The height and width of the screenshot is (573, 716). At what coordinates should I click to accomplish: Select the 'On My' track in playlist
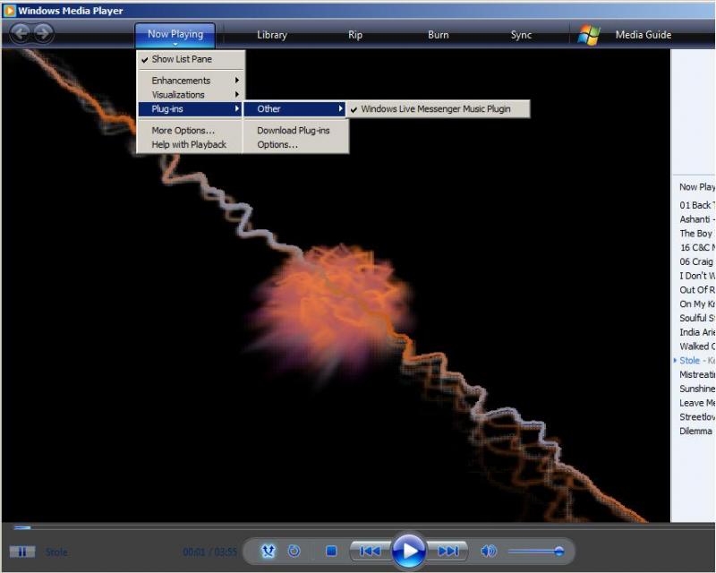[697, 304]
